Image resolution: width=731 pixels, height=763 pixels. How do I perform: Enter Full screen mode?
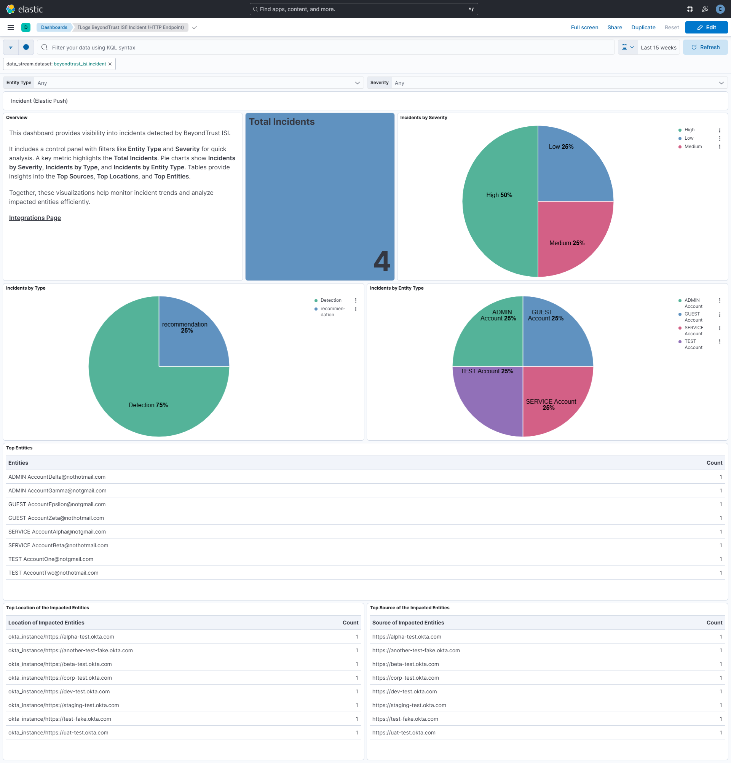[x=584, y=27]
